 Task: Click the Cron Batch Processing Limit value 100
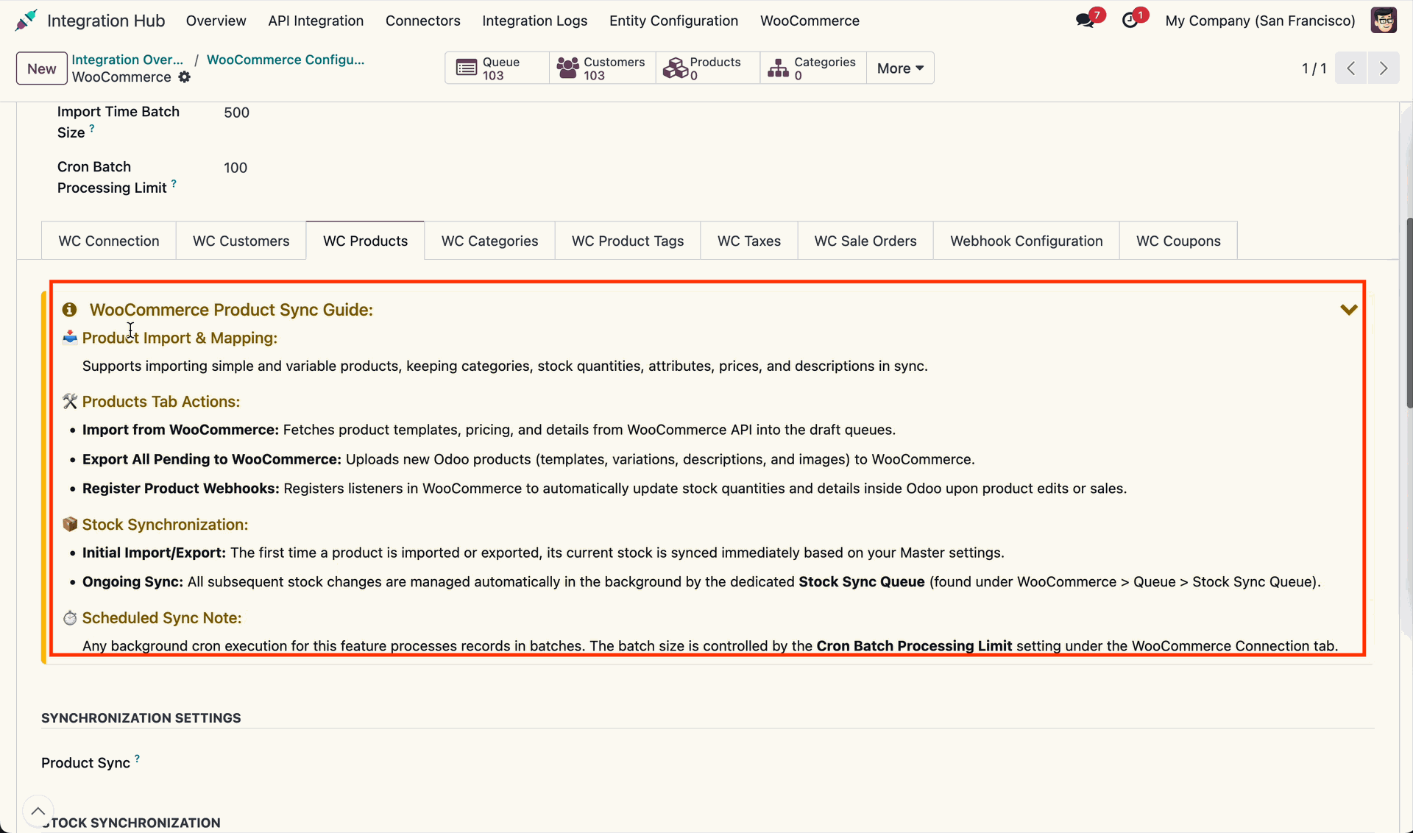click(235, 168)
